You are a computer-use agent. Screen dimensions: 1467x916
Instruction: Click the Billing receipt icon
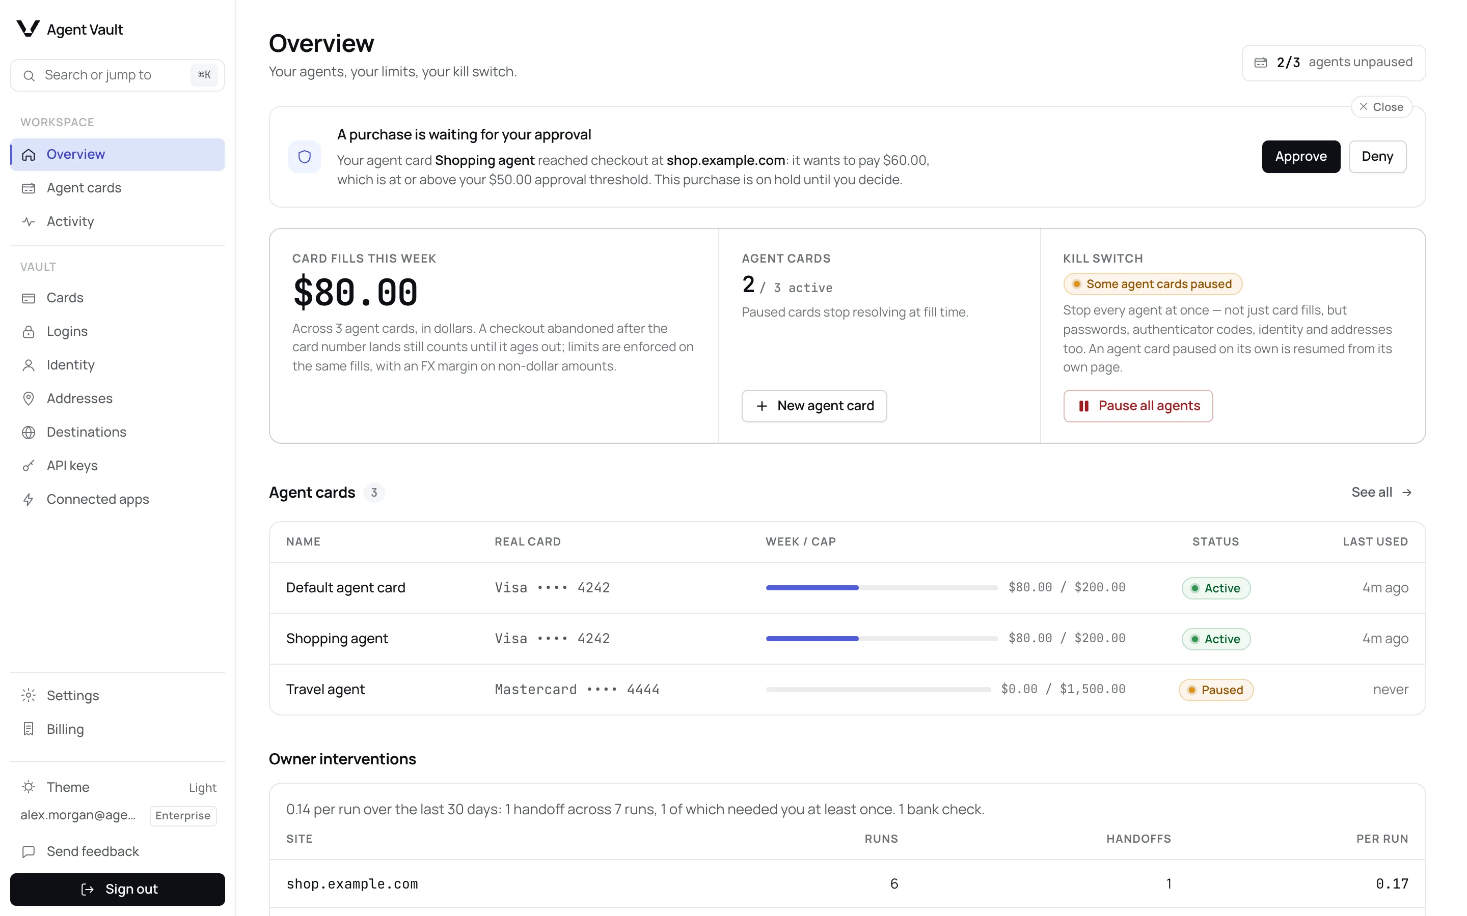coord(29,729)
